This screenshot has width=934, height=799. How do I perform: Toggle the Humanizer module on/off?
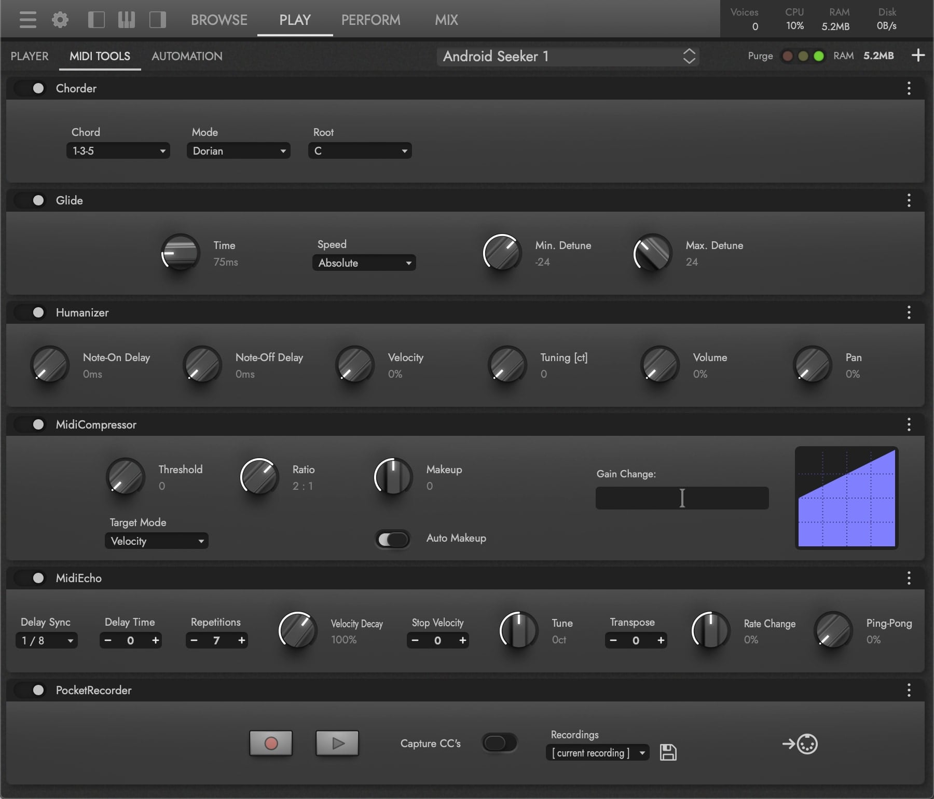coord(31,312)
